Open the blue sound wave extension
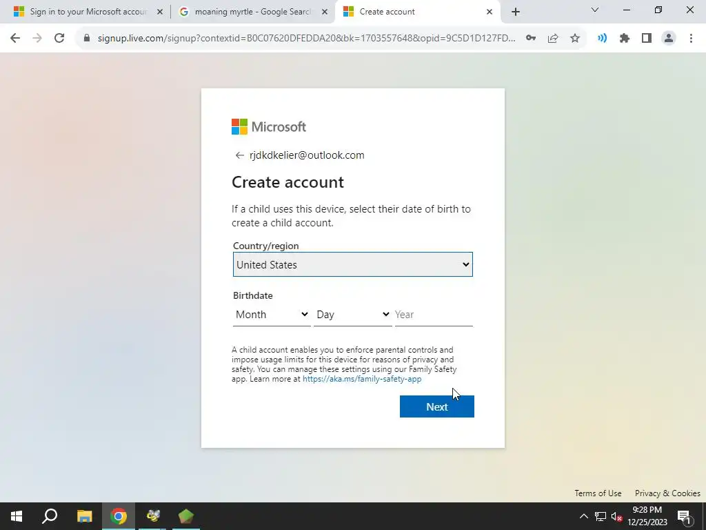 (602, 39)
